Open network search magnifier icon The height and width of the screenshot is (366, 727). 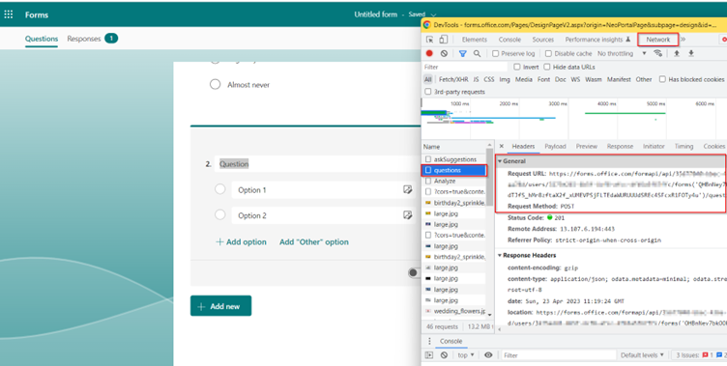[477, 54]
